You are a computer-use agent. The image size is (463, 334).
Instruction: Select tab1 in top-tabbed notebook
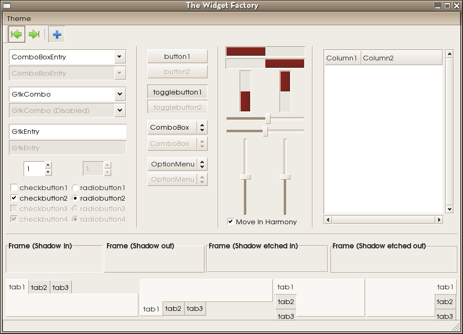click(17, 287)
